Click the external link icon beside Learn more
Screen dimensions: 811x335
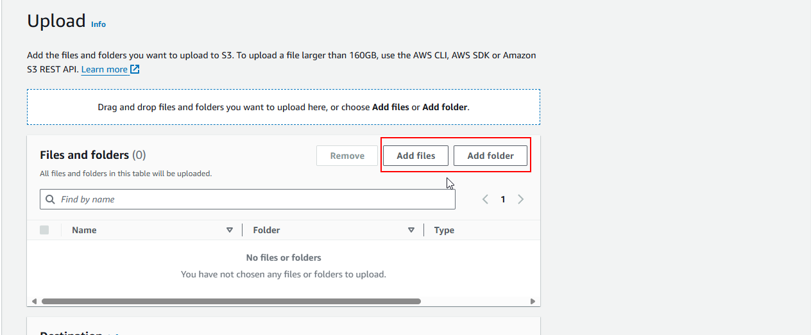pyautogui.click(x=135, y=69)
